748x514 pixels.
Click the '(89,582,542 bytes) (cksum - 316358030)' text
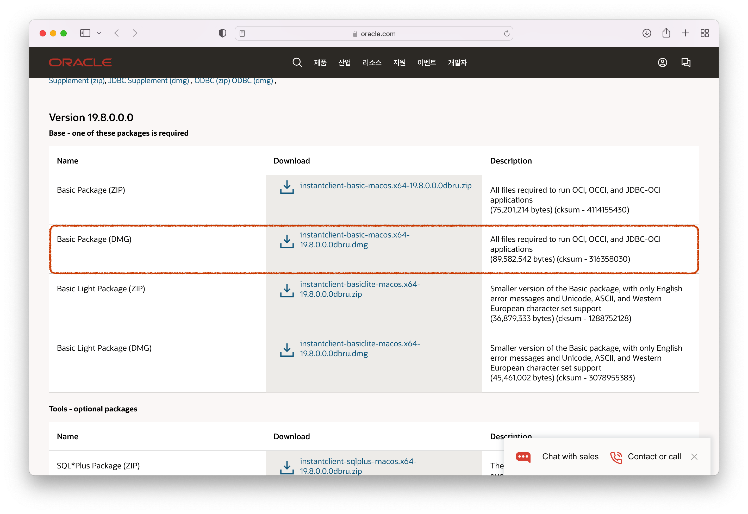coord(560,259)
